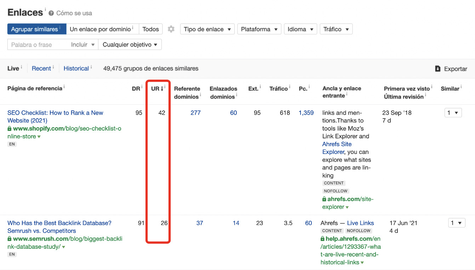This screenshot has width=475, height=270.
Task: Open the Cualquier objetivo dropdown
Action: click(x=130, y=45)
